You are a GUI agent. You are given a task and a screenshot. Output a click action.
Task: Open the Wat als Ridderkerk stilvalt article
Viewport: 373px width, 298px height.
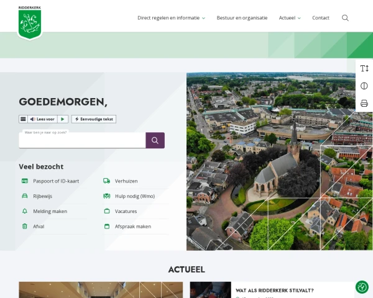(x=274, y=290)
